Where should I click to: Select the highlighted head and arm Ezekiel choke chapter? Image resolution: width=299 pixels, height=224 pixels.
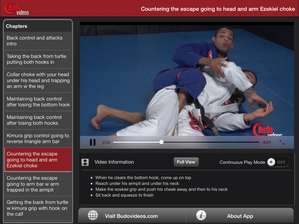[38, 160]
